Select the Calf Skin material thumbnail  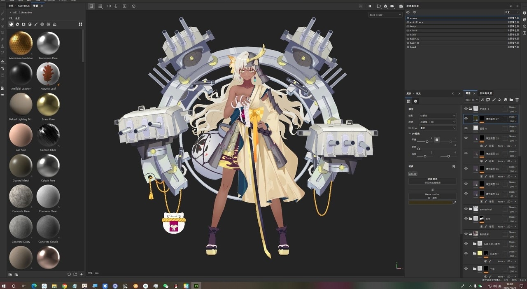pyautogui.click(x=21, y=135)
